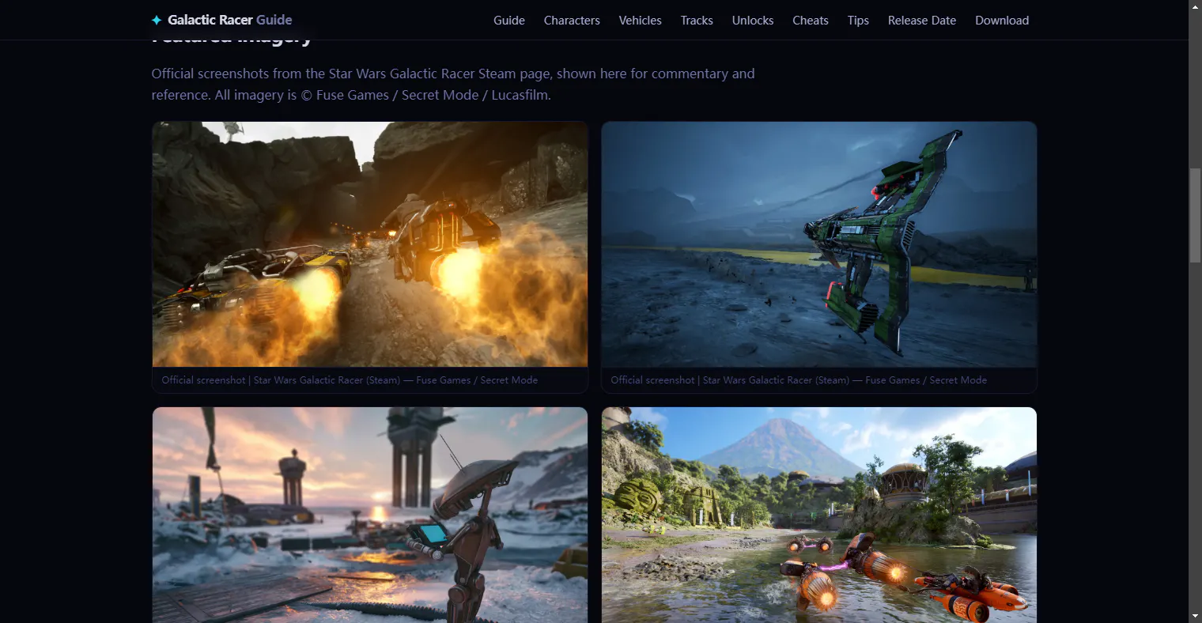Open the green ship over water screenshot
The height and width of the screenshot is (623, 1202).
[x=819, y=244]
